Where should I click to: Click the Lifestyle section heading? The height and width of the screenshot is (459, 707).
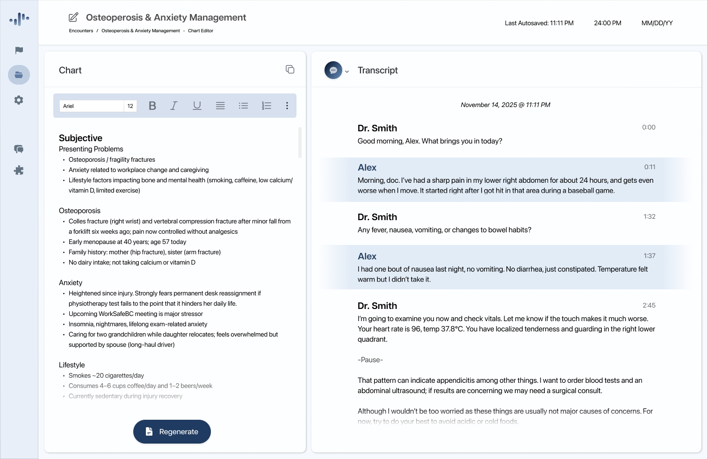[72, 365]
